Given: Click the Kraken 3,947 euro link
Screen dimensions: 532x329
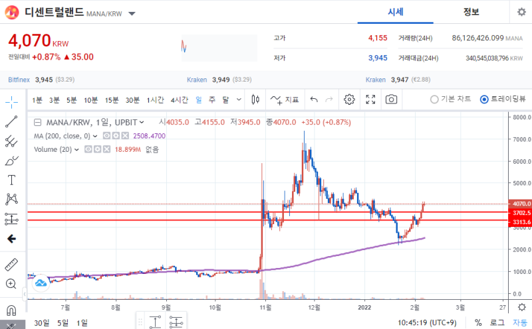Looking at the screenshot, I should (376, 80).
